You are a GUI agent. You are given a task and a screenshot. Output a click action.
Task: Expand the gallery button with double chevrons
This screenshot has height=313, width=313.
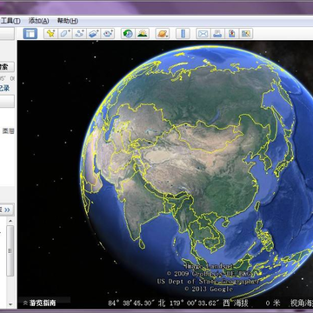pos(7,210)
